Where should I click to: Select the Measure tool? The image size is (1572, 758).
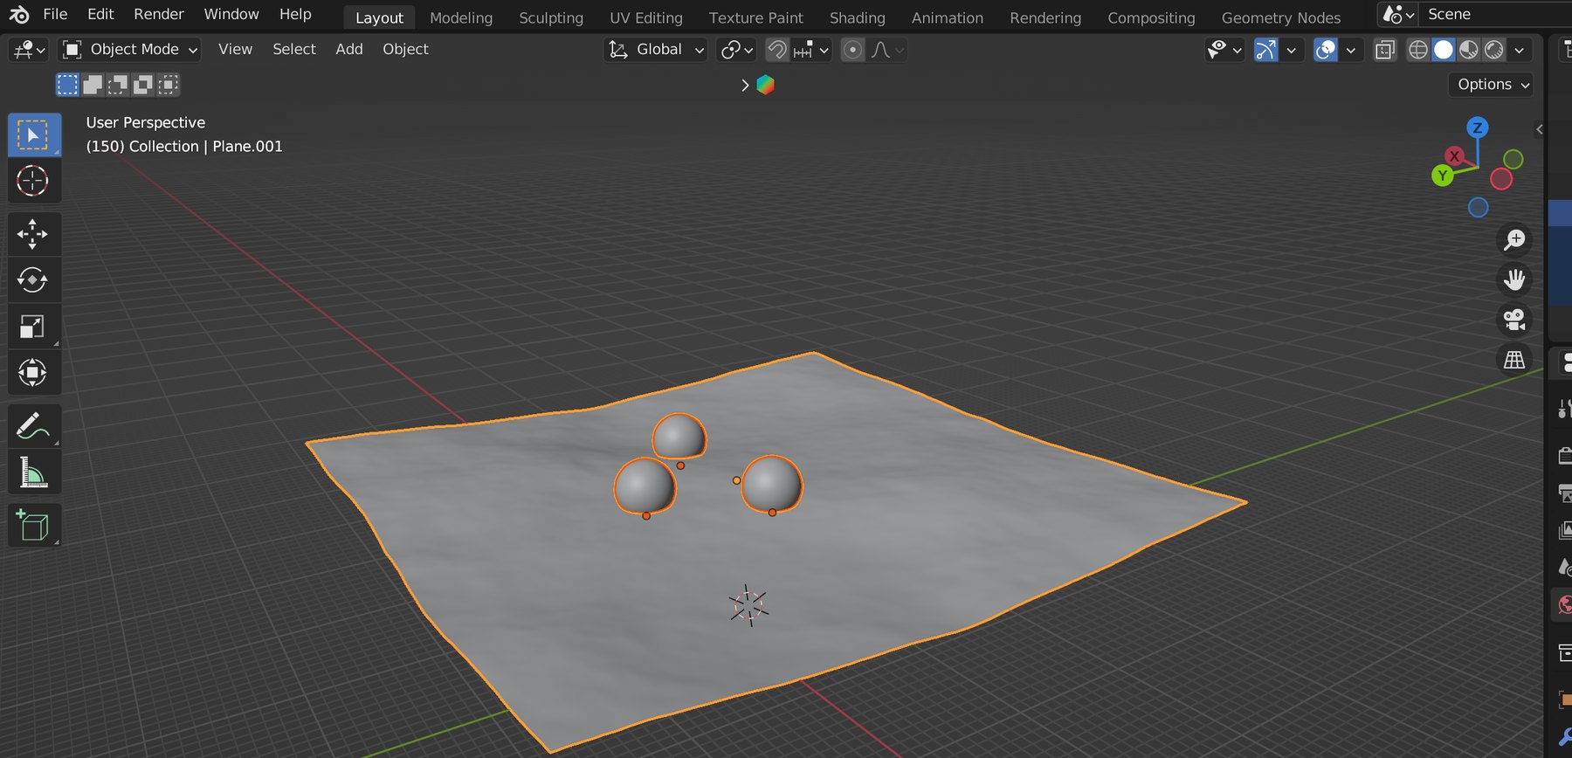[x=34, y=473]
